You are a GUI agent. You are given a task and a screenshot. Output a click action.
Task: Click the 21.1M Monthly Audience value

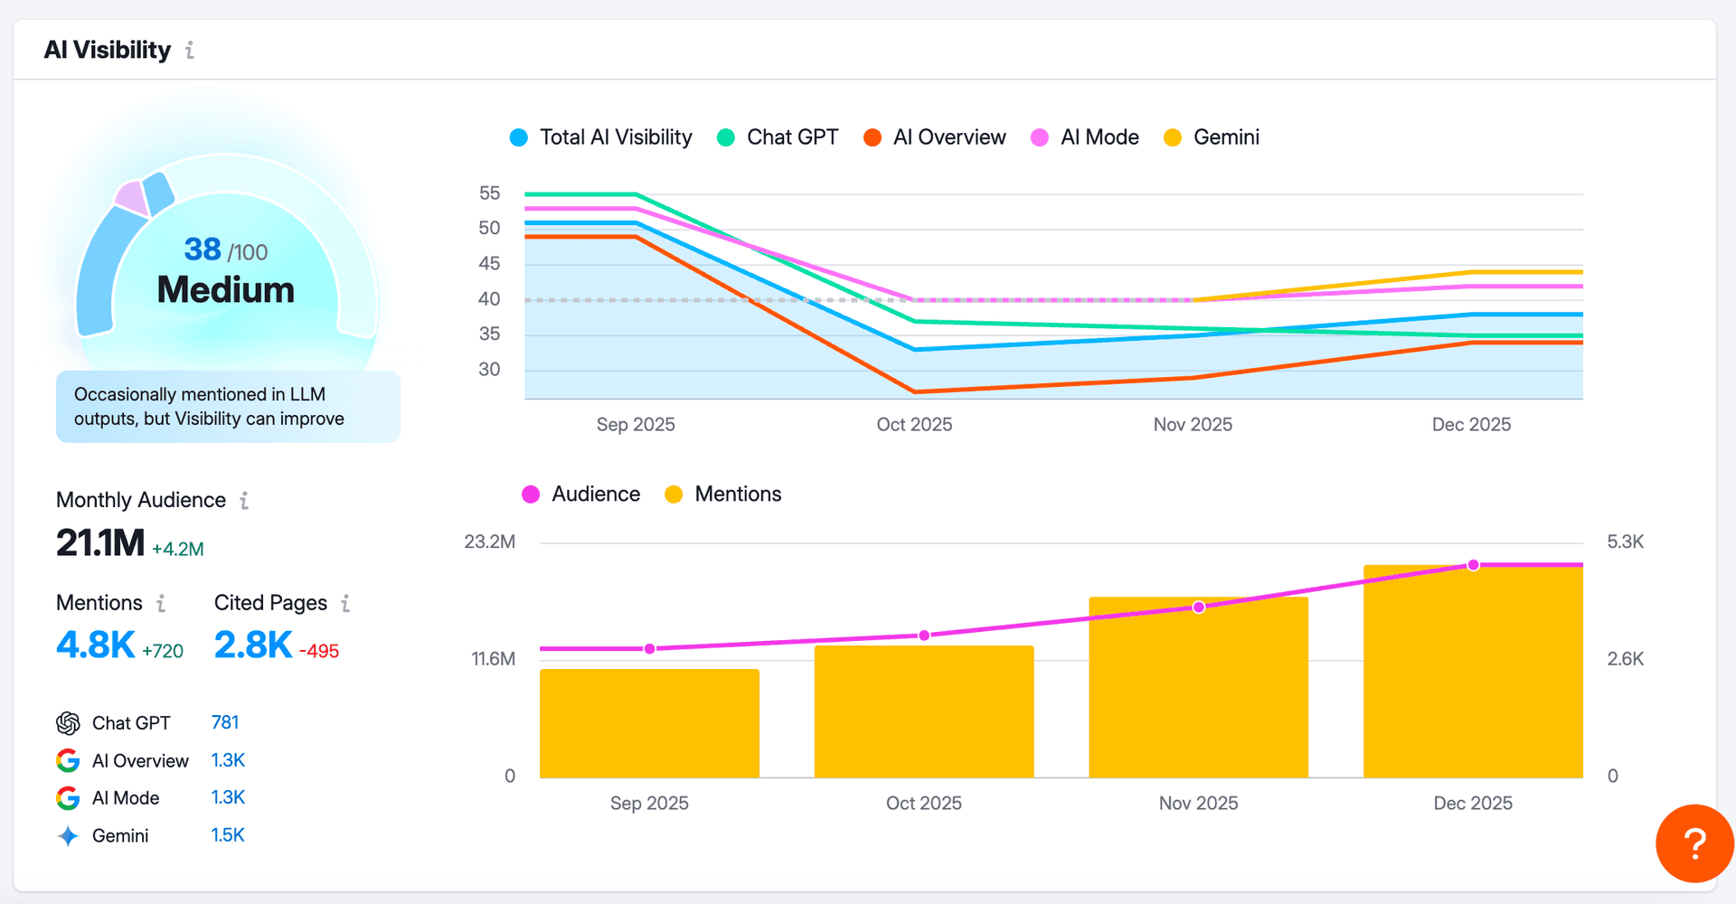pyautogui.click(x=100, y=543)
